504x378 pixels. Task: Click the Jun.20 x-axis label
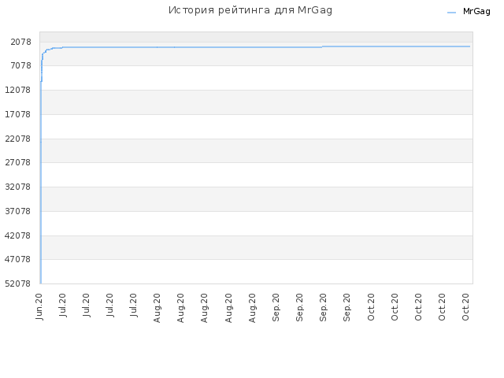pos(39,306)
